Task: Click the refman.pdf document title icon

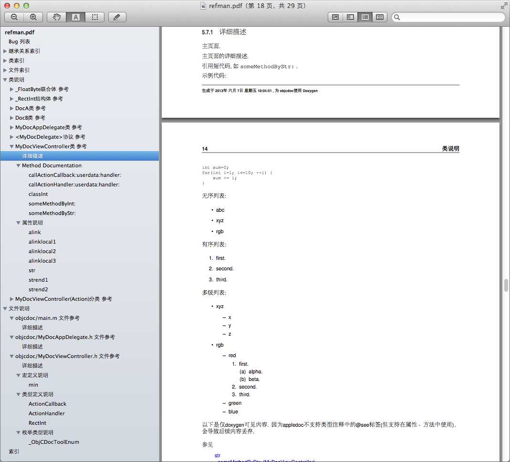Action: 203,6
